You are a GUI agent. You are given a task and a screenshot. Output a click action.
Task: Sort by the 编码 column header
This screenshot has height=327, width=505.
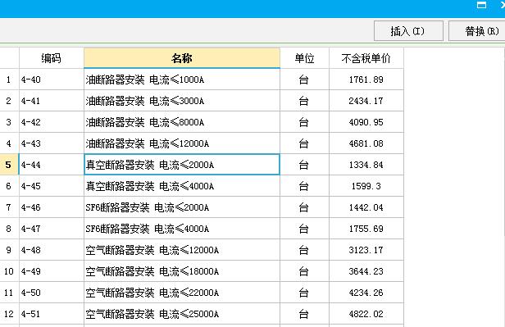coord(51,58)
